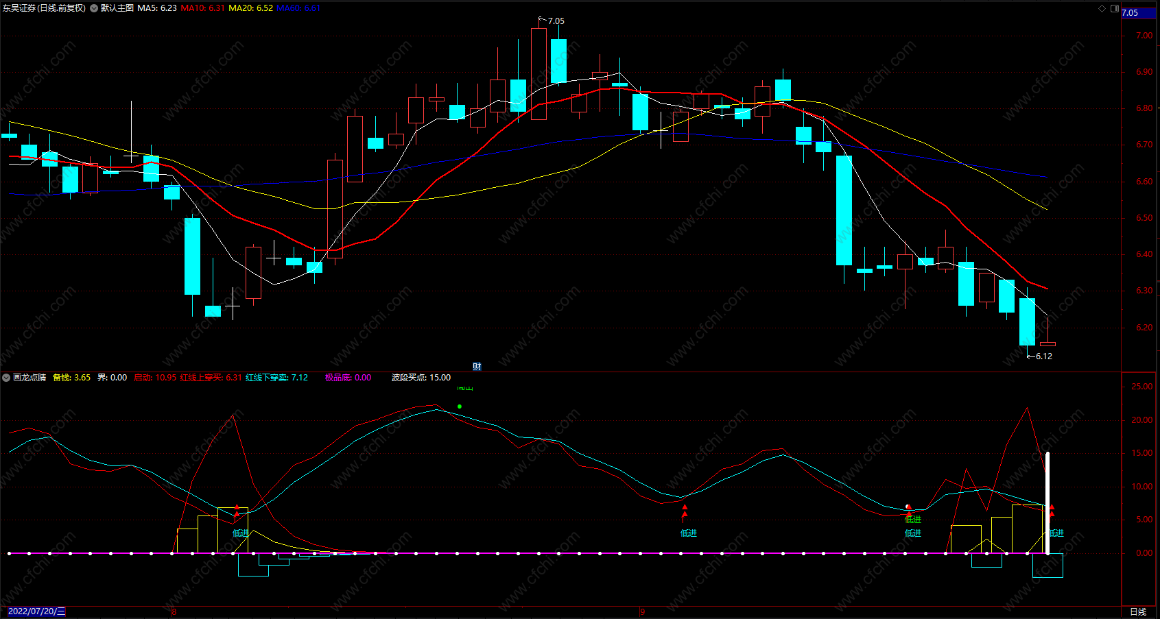Select the 红线上穿买: 6.31 value
The image size is (1160, 619).
pyautogui.click(x=211, y=378)
